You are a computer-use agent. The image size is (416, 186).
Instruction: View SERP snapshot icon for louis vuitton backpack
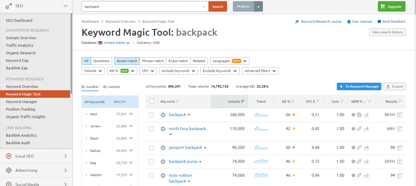point(400,175)
